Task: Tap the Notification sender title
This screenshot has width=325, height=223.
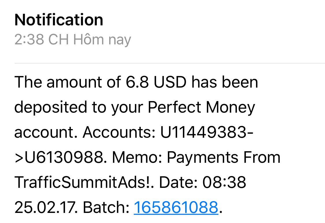Action: tap(59, 20)
